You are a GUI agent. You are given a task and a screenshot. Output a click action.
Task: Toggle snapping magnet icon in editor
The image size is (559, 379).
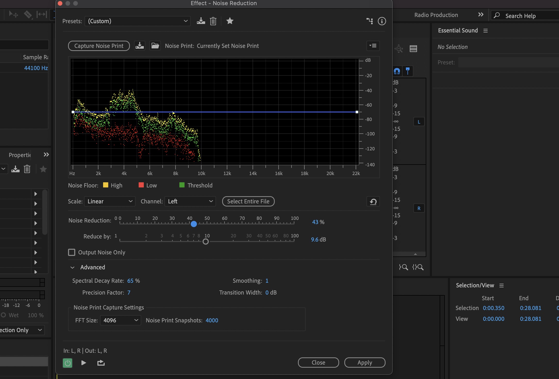pos(397,71)
